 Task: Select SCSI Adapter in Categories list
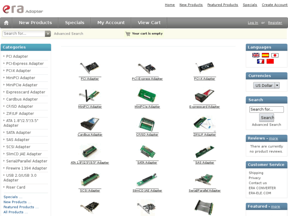[x=18, y=147]
